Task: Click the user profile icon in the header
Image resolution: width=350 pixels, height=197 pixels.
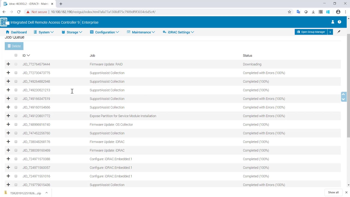Action: (333, 22)
